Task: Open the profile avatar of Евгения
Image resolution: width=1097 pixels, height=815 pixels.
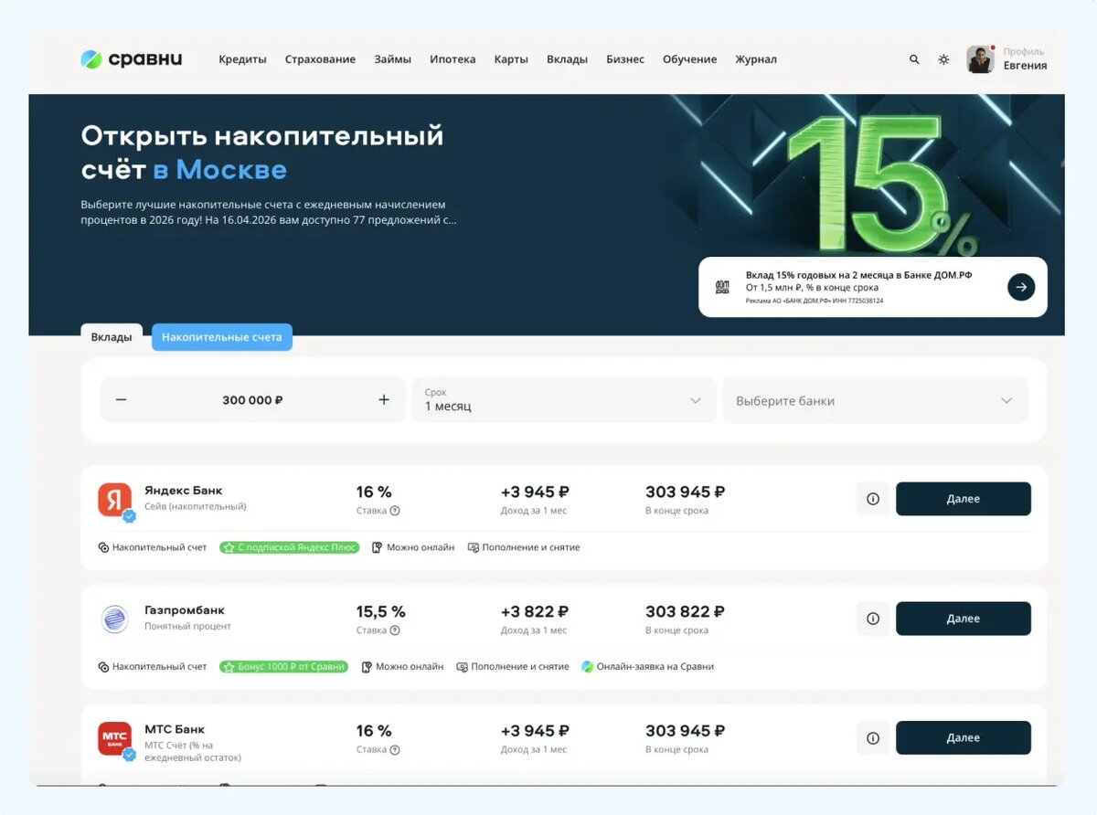Action: [980, 59]
